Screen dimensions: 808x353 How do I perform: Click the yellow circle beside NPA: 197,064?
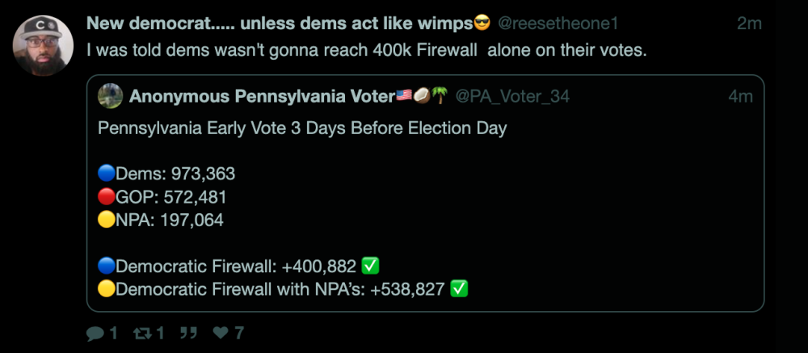coord(106,219)
